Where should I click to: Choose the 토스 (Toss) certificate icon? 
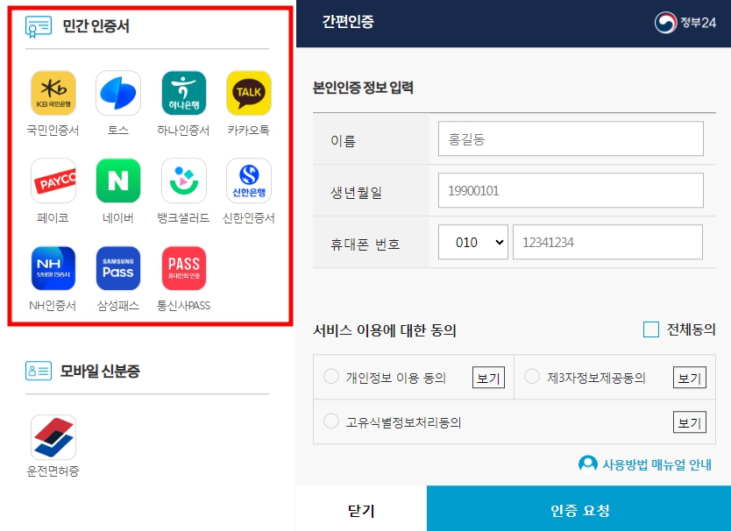(x=118, y=93)
